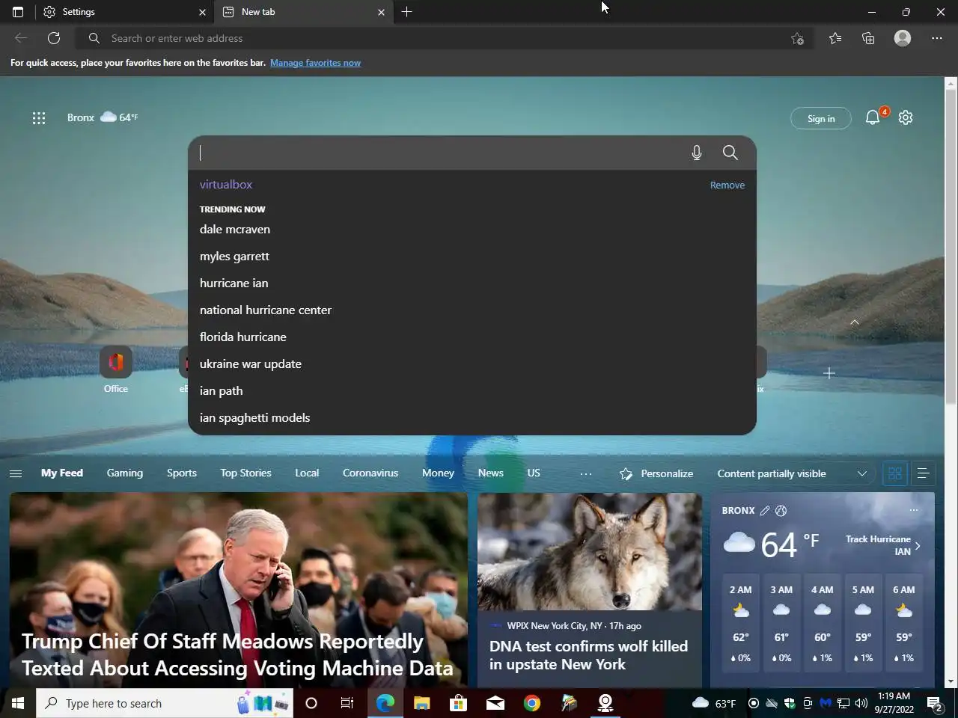958x718 pixels.
Task: Go back with the browser arrow
Action: [x=21, y=38]
